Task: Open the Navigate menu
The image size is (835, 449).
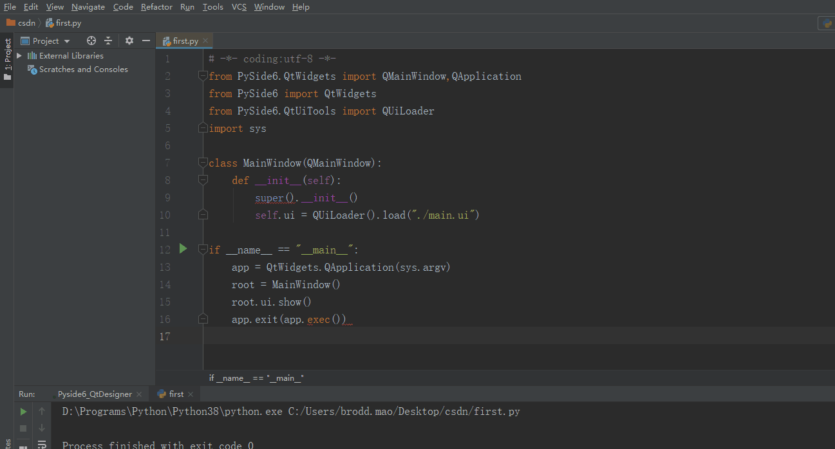Action: (88, 7)
